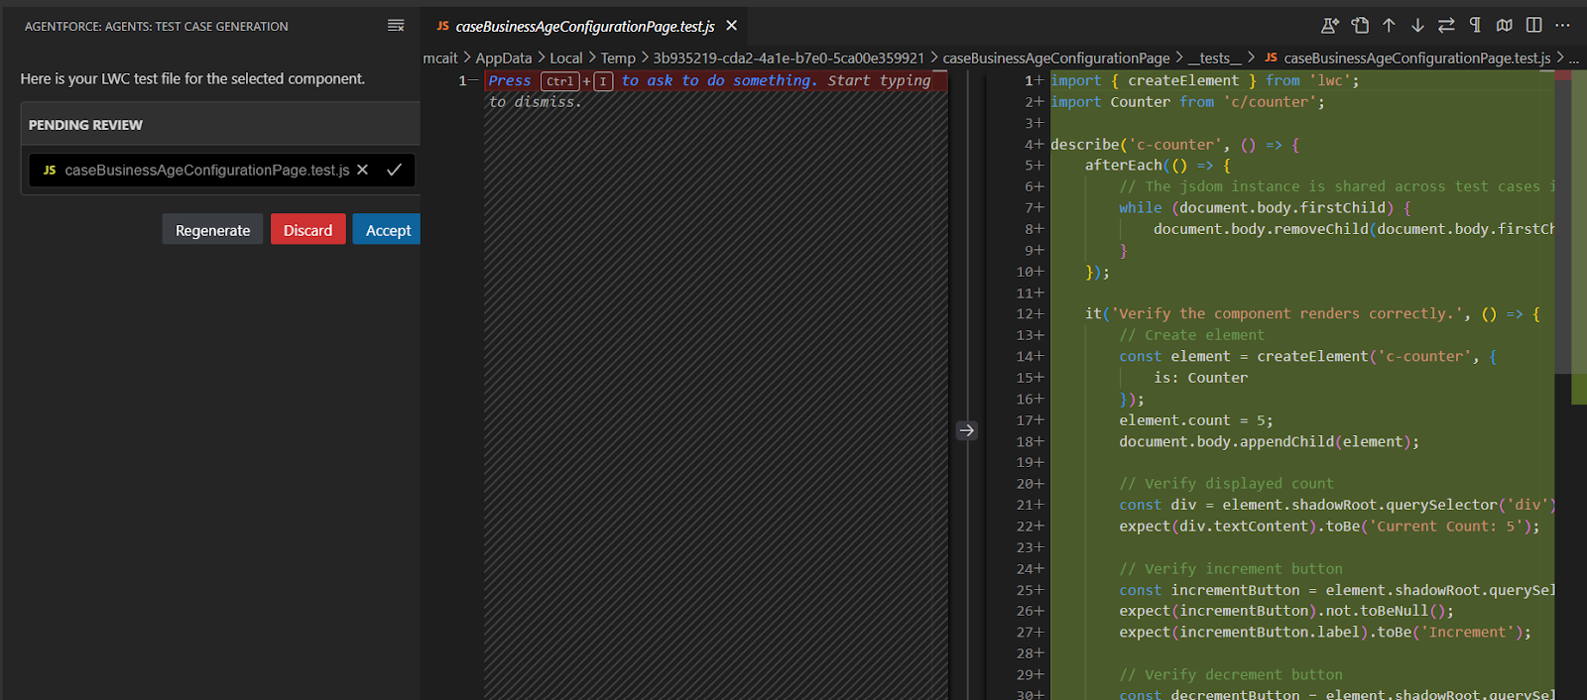This screenshot has height=700, width=1587.
Task: Click the '// Create element' comment line
Action: (1192, 335)
